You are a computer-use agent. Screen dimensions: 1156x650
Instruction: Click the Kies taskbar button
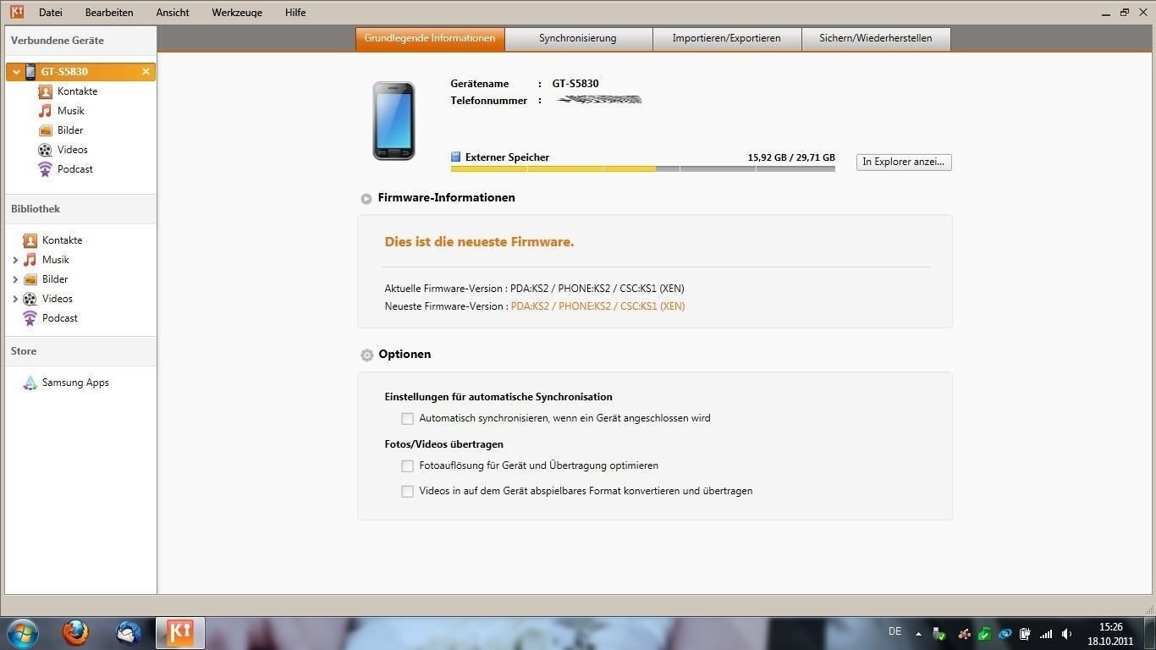click(x=180, y=633)
